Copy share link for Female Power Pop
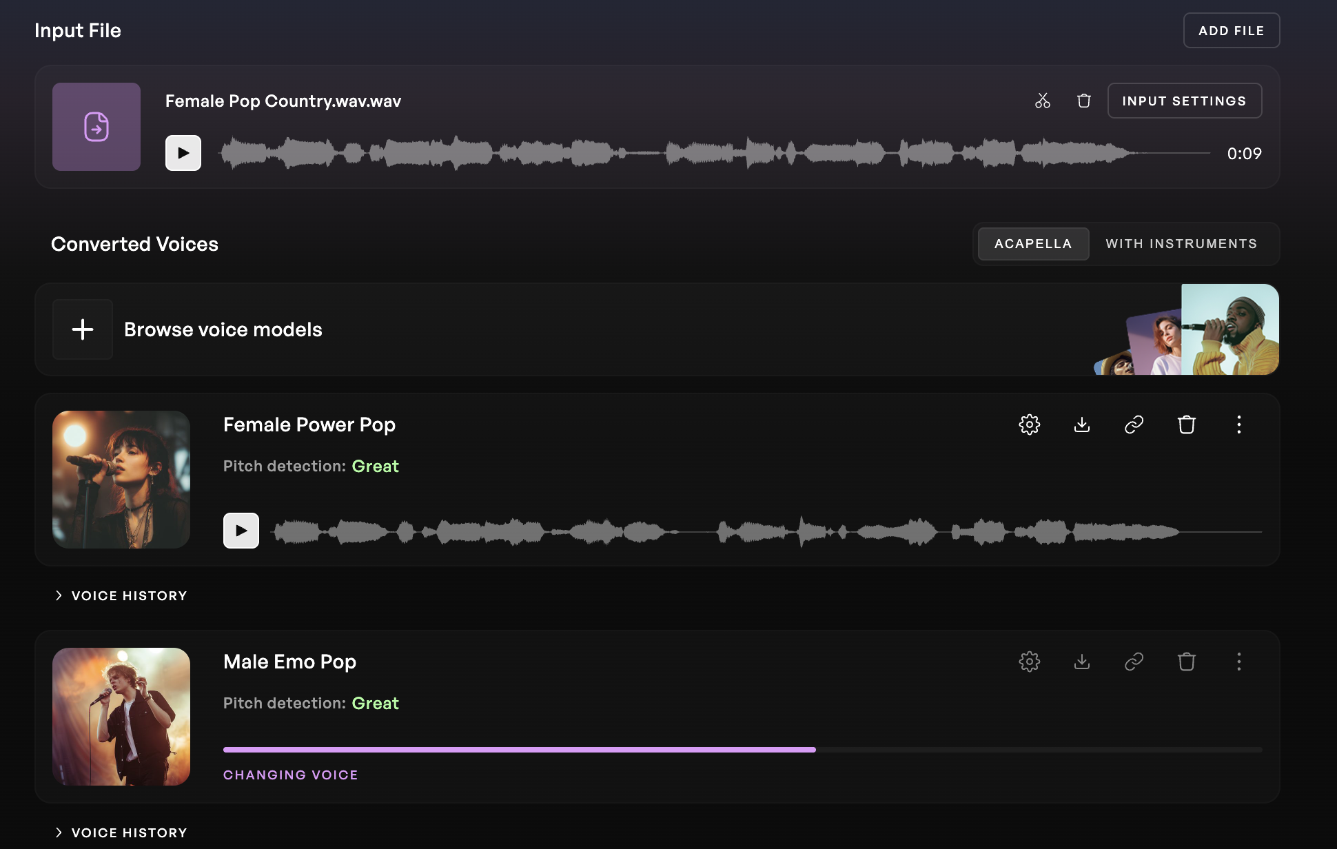1337x849 pixels. pos(1134,424)
